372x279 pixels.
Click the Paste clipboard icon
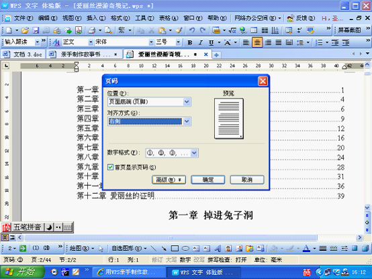162,30
